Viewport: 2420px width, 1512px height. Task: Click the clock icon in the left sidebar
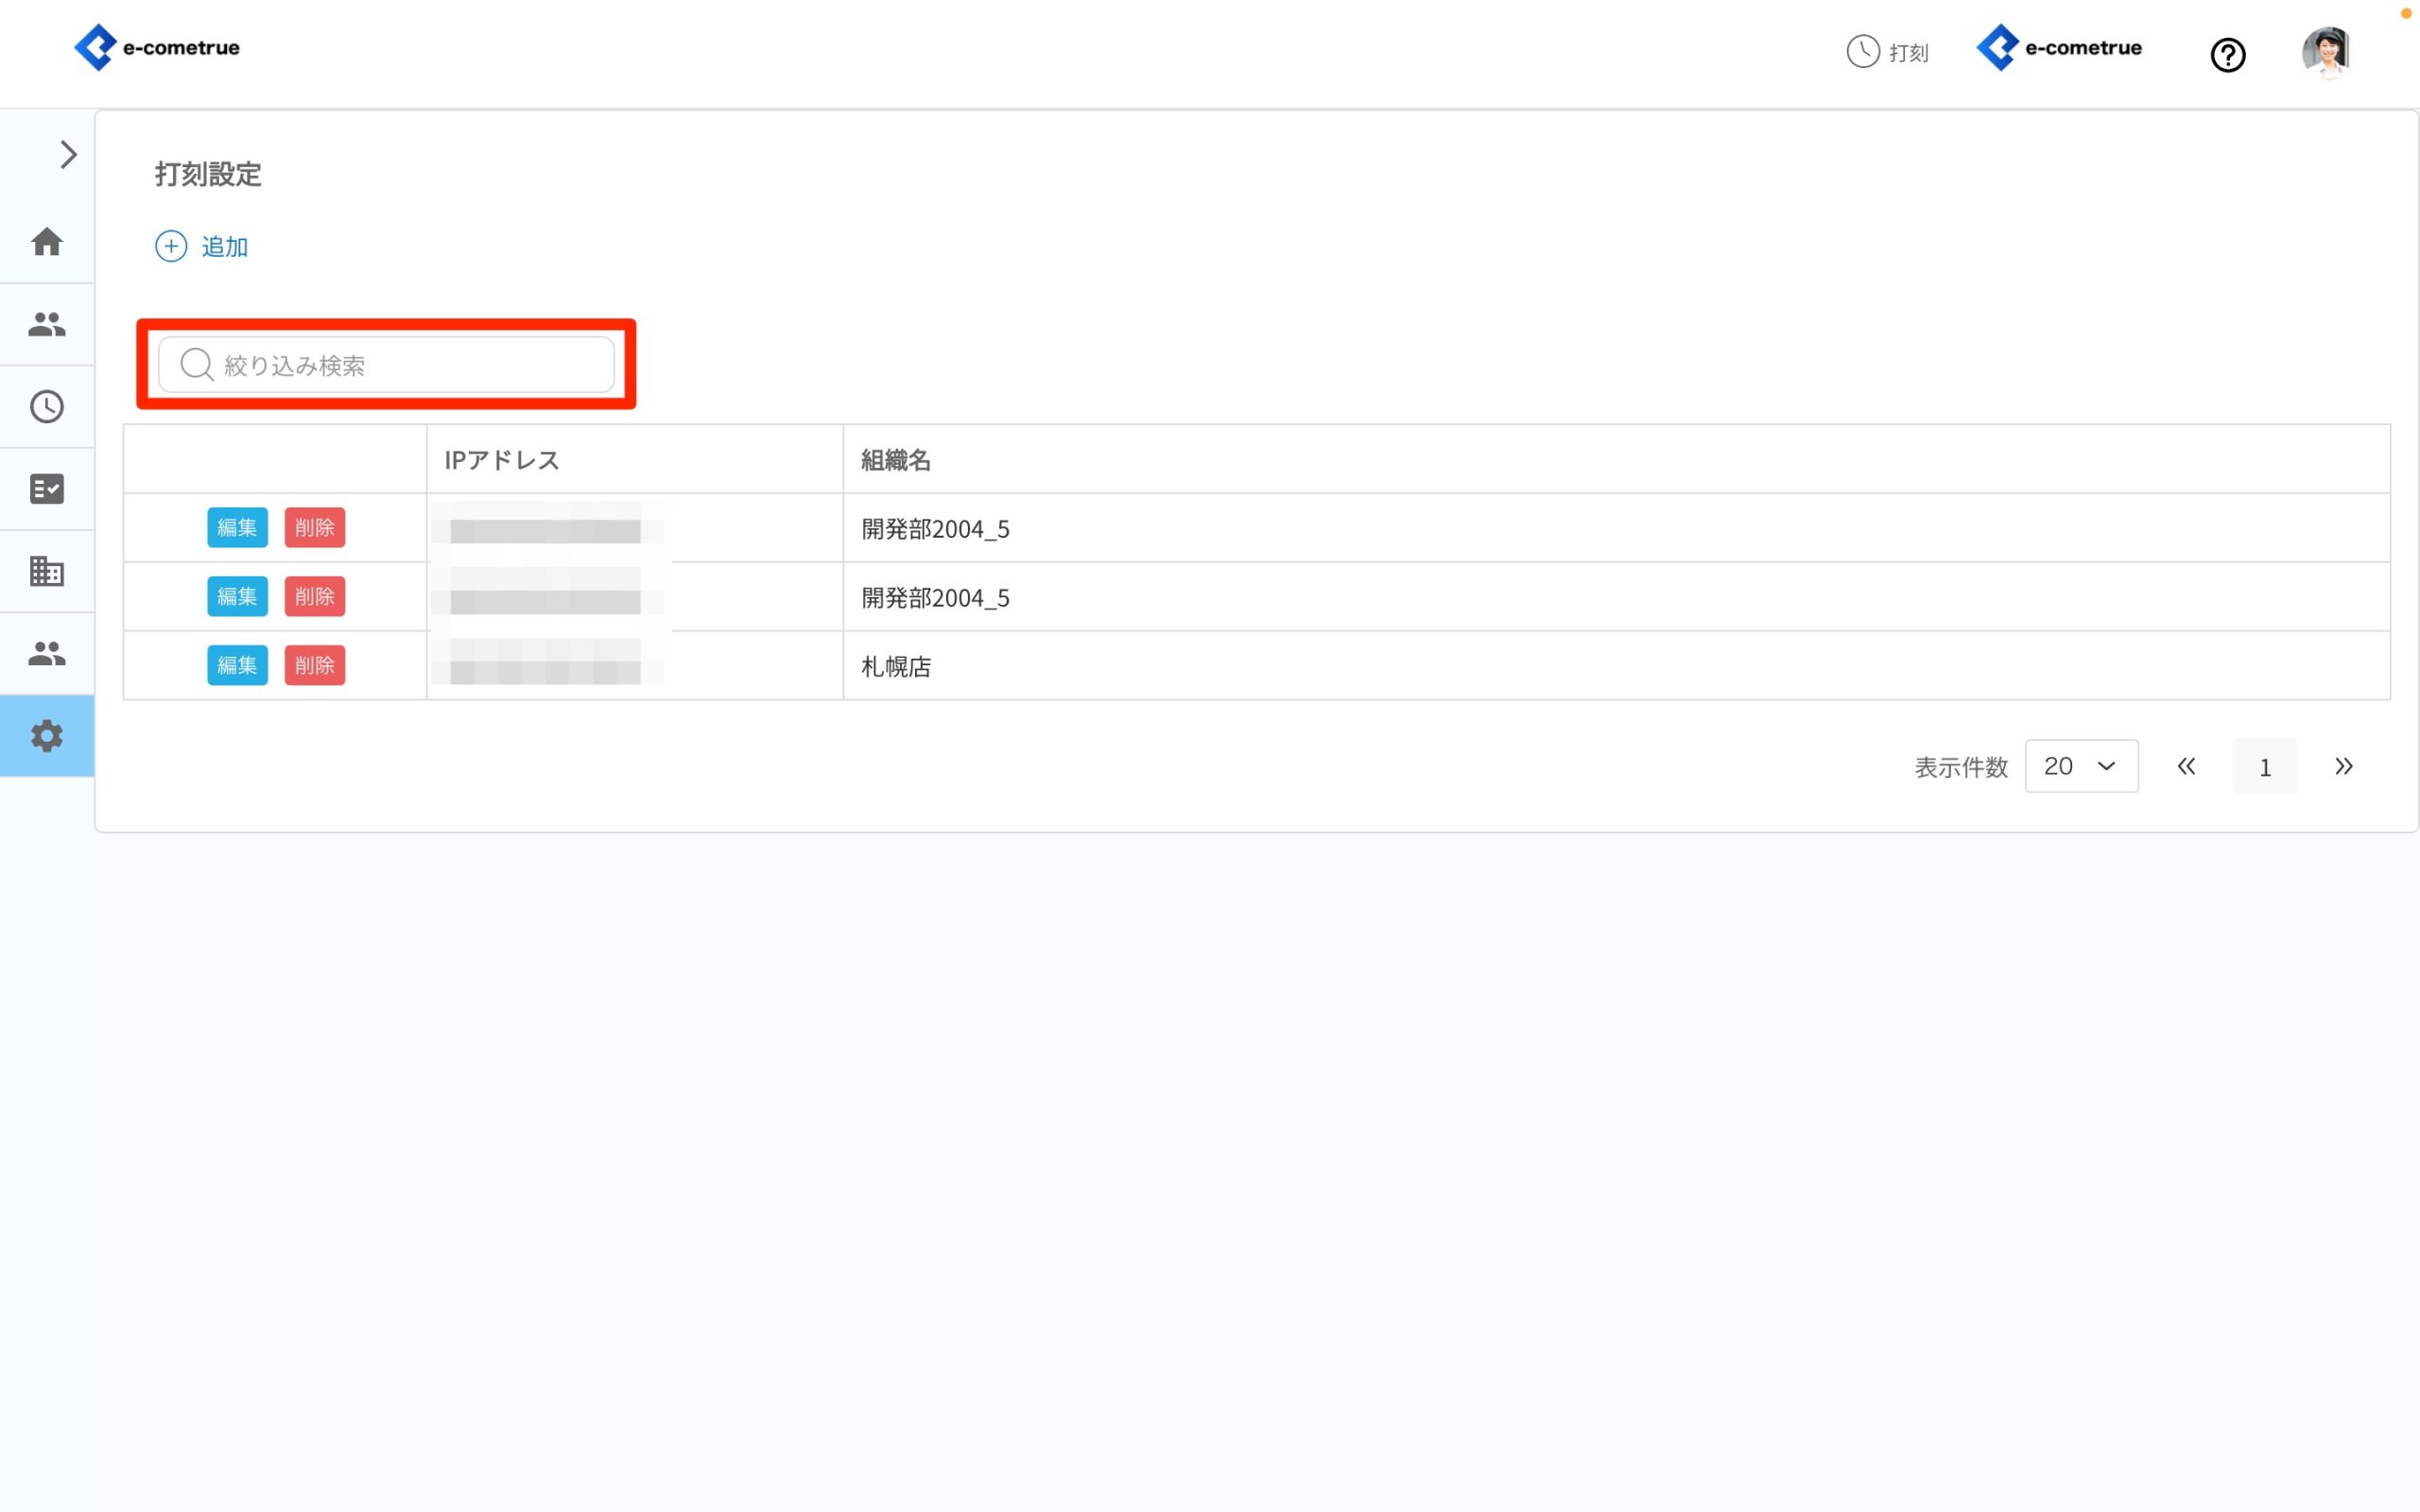[47, 407]
